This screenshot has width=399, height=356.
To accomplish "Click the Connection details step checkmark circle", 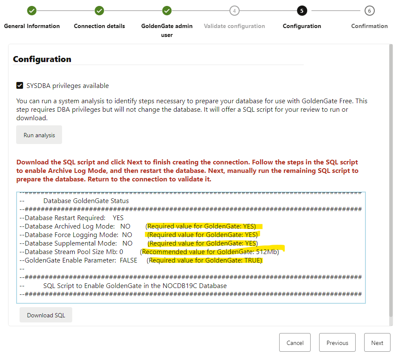I will (x=99, y=11).
